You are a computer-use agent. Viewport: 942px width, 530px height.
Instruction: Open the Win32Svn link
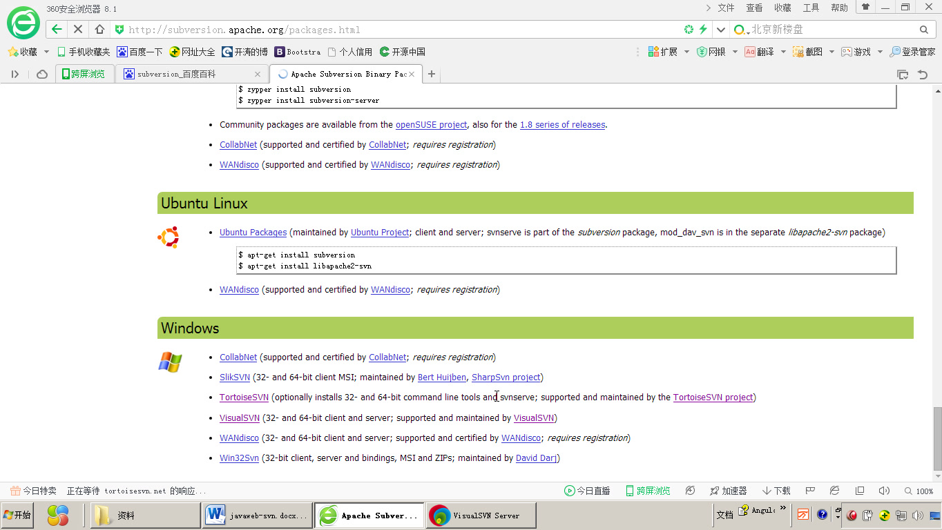pos(239,458)
